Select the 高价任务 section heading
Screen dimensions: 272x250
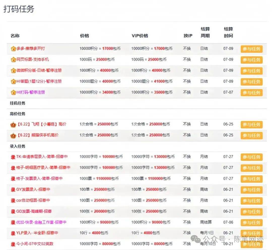pyautogui.click(x=18, y=114)
